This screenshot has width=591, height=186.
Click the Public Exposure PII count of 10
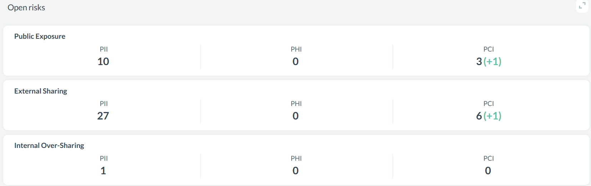pos(103,62)
